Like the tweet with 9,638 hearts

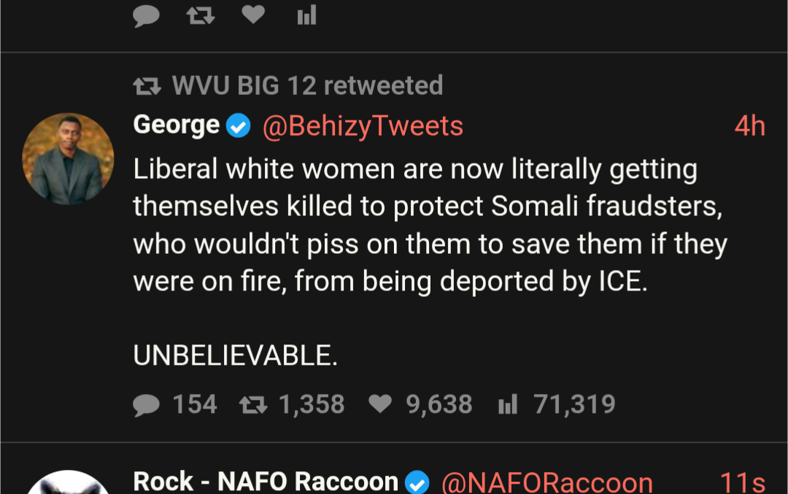[380, 404]
